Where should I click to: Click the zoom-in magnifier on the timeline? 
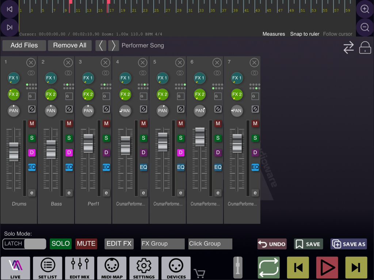pos(364,9)
